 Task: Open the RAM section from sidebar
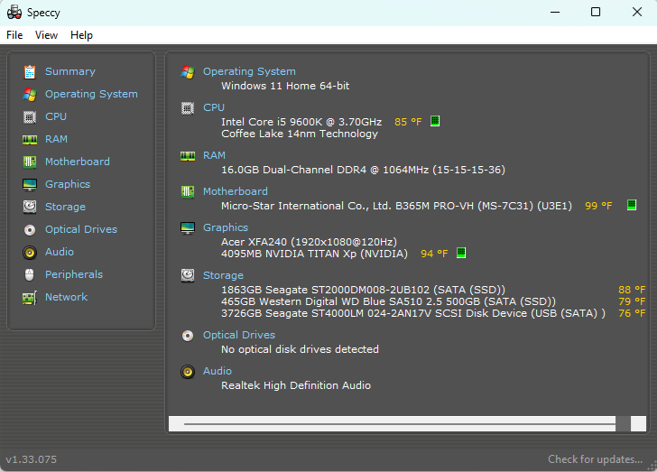[x=56, y=139]
